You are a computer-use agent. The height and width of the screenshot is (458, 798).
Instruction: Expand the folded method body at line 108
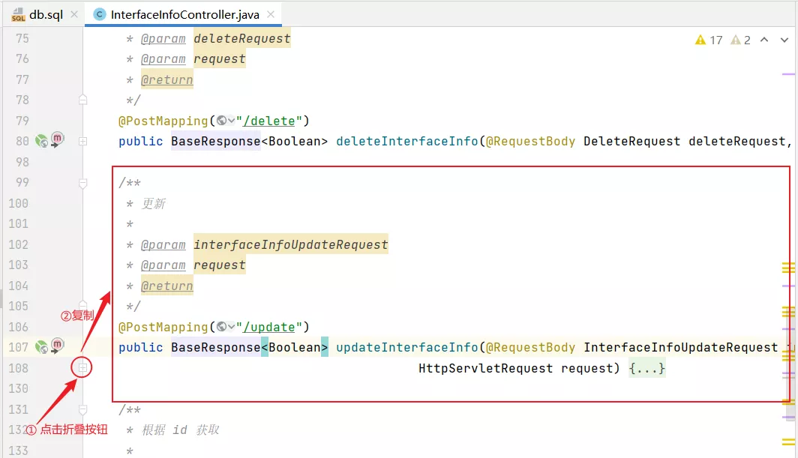click(82, 367)
